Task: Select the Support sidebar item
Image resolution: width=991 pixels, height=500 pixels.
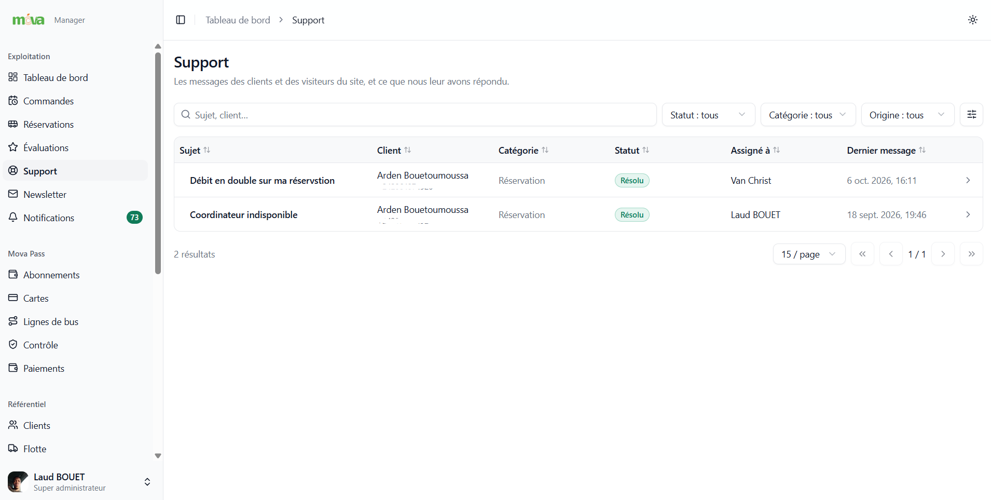Action: (x=75, y=171)
